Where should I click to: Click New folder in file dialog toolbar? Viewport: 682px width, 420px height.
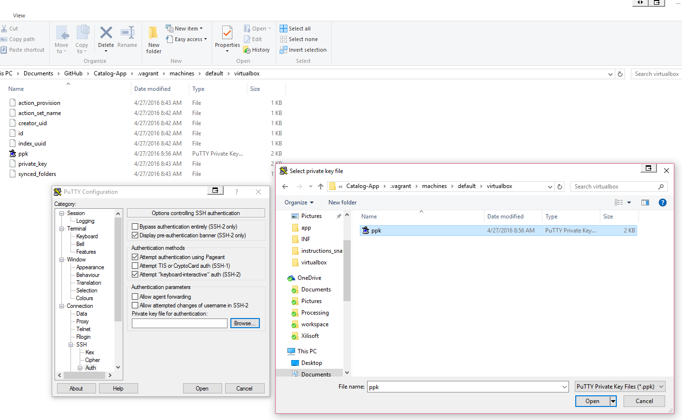(x=342, y=203)
